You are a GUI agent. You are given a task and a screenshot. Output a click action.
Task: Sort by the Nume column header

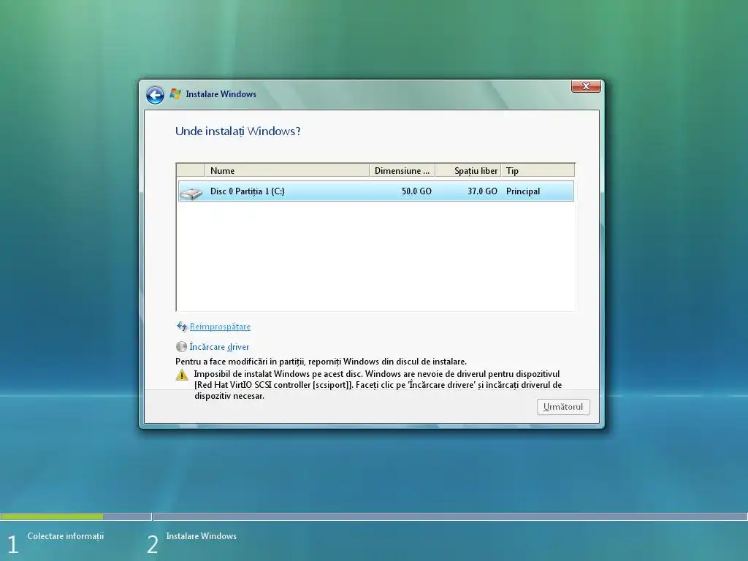(286, 170)
